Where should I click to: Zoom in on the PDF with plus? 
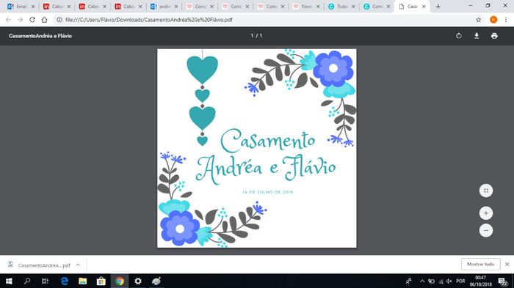coord(486,213)
